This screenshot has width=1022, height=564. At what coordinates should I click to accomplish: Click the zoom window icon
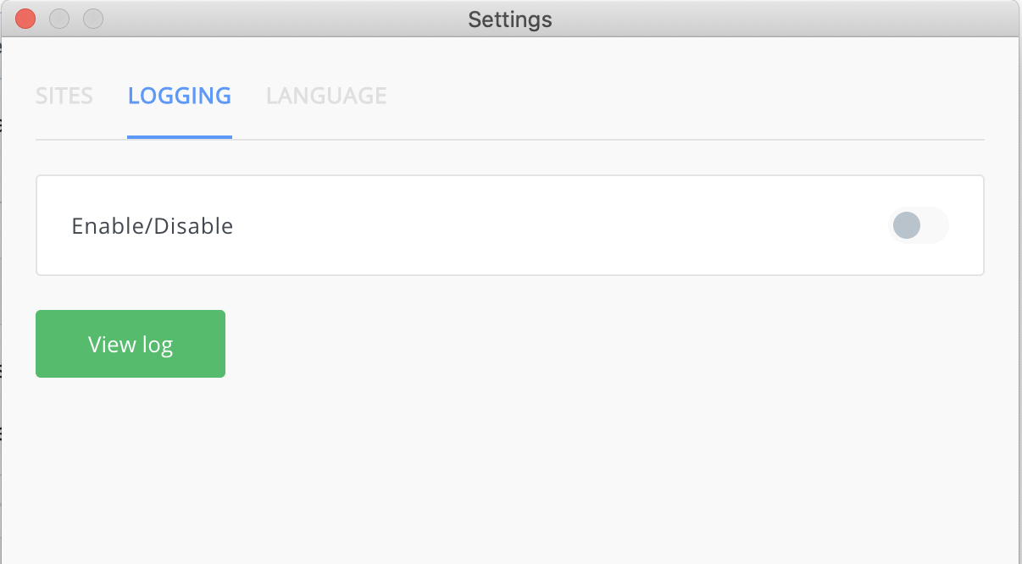click(93, 18)
